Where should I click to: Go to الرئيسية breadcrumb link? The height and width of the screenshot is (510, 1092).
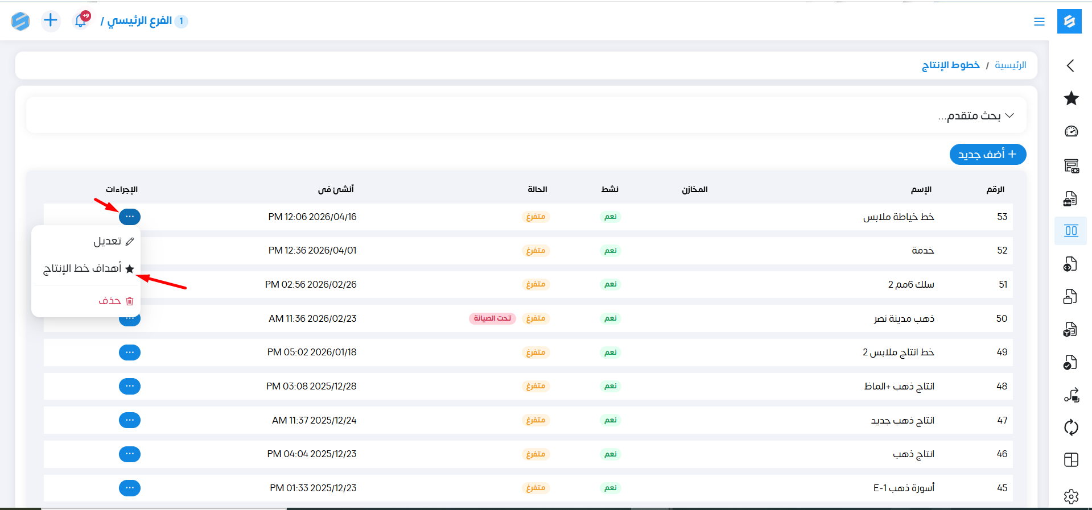(x=1010, y=65)
